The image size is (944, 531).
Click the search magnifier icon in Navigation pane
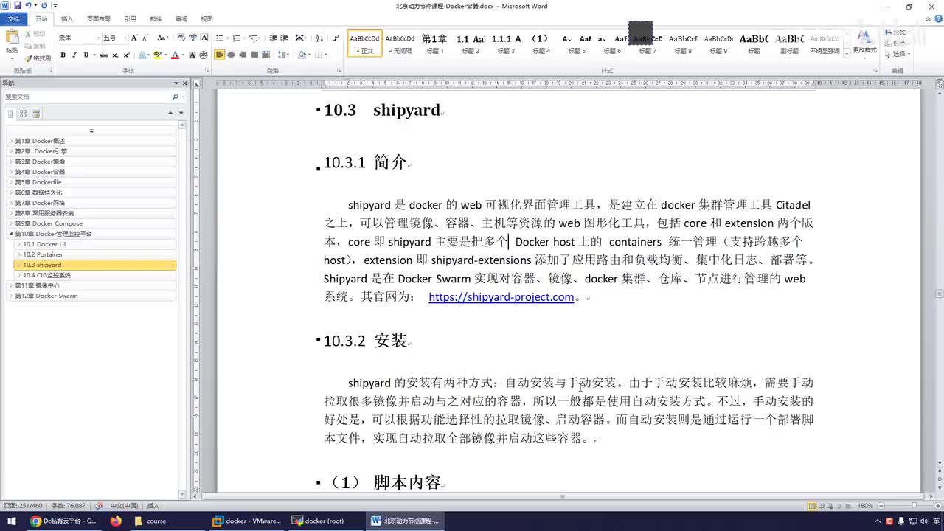(176, 97)
